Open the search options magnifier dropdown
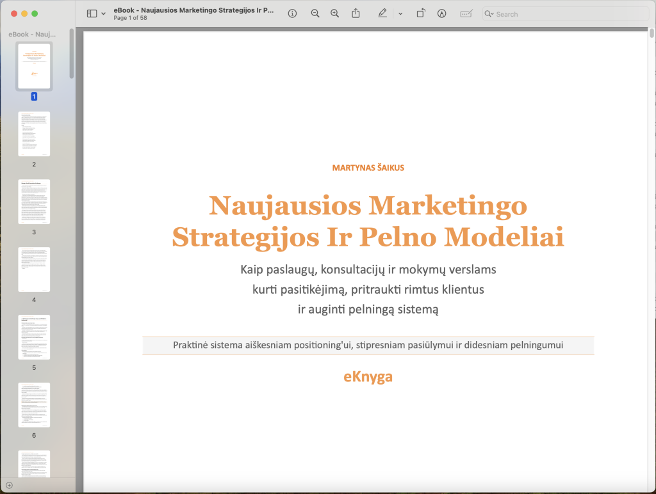The width and height of the screenshot is (656, 494). (489, 14)
